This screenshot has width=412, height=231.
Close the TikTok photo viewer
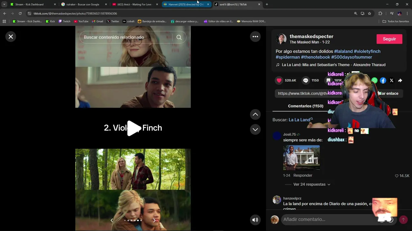(x=11, y=37)
